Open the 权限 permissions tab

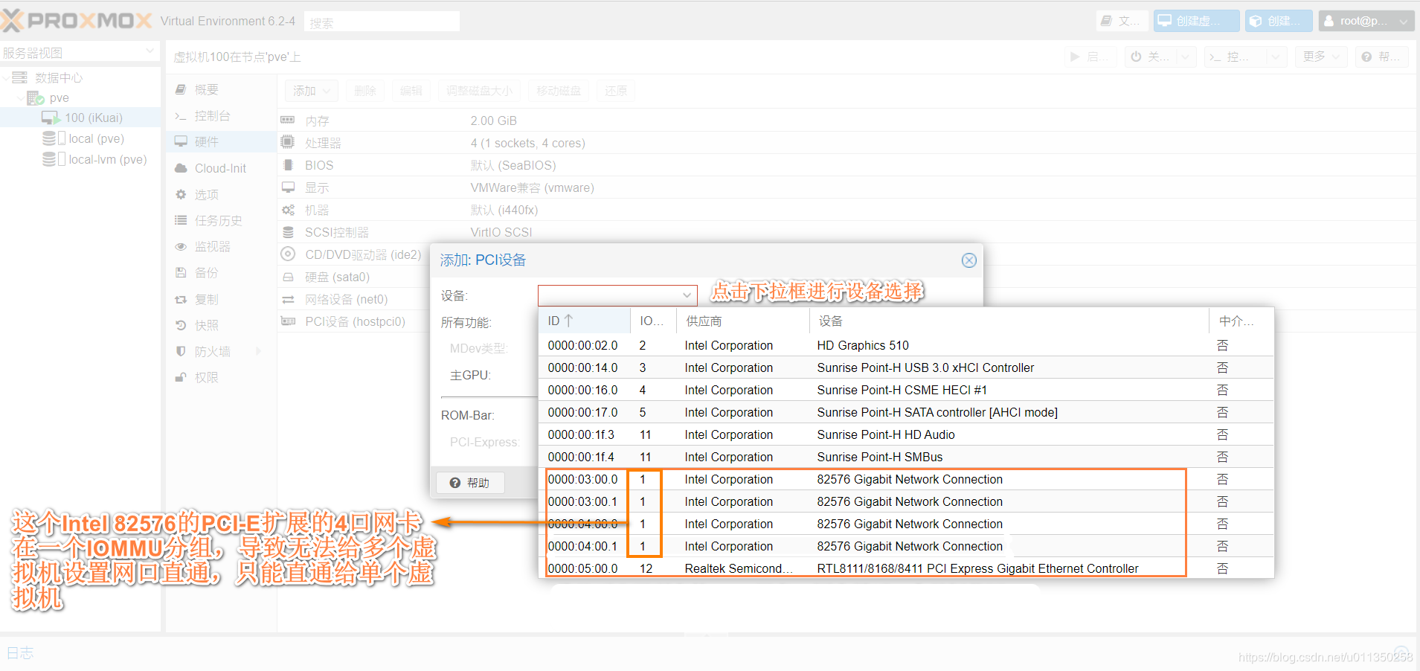click(220, 377)
